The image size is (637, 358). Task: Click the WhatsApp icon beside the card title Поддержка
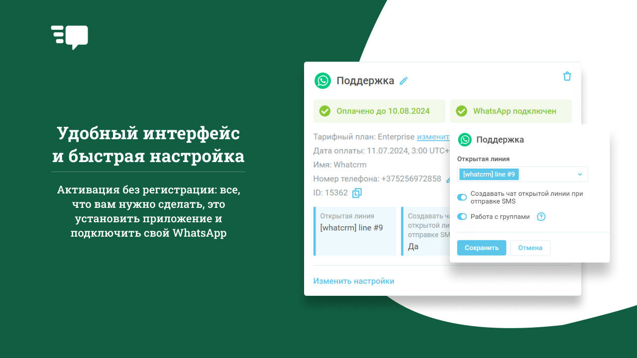(x=322, y=81)
